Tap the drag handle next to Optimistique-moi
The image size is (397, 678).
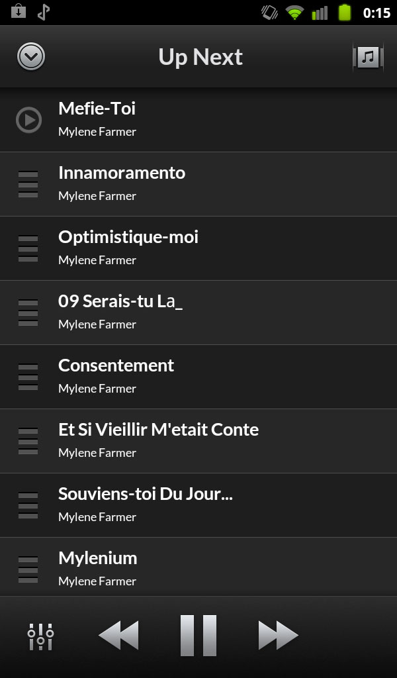tap(28, 249)
